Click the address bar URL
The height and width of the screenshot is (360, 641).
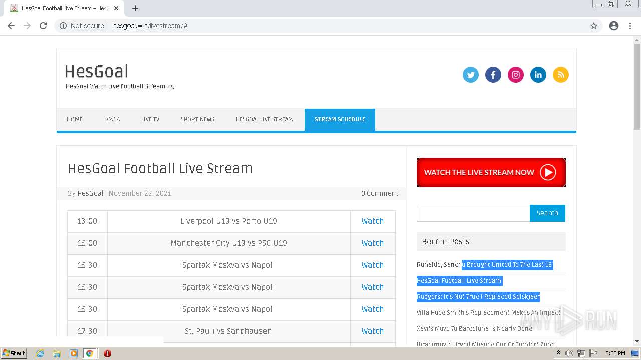click(x=150, y=26)
